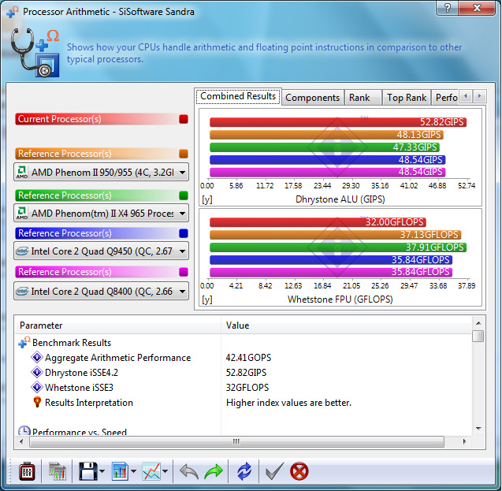Click the Performance vs. Speed clock icon
502x491 pixels.
tap(24, 430)
